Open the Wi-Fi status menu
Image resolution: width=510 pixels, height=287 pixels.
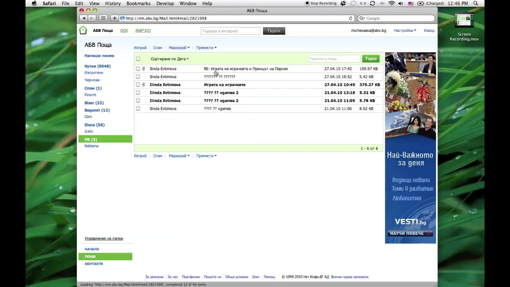[391, 3]
